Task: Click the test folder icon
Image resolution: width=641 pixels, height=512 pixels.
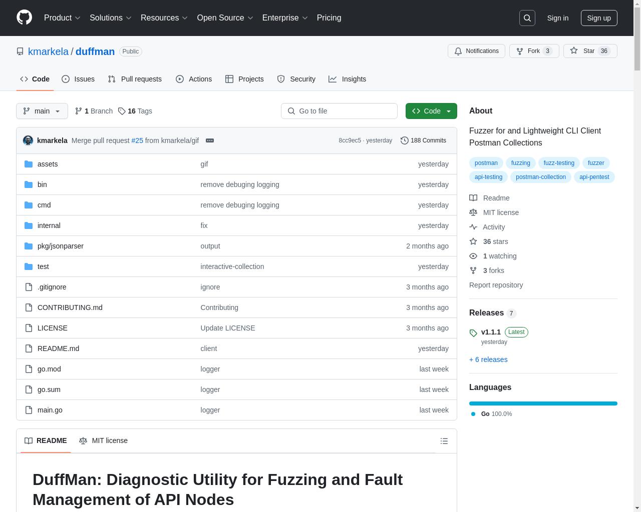Action: point(29,266)
